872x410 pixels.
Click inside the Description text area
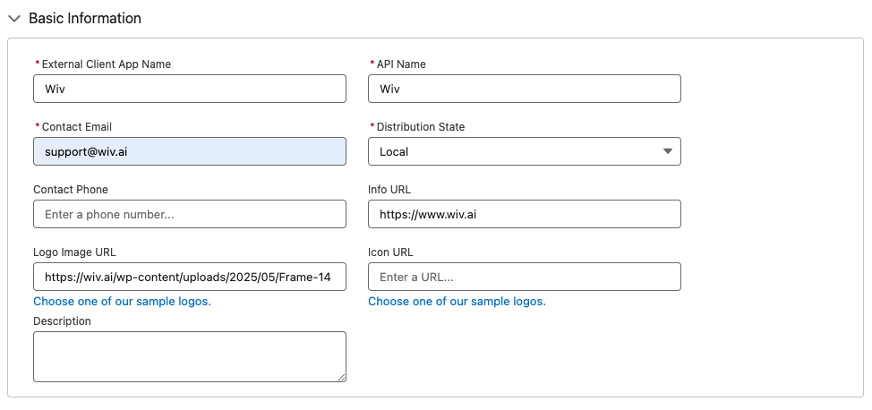pos(189,356)
